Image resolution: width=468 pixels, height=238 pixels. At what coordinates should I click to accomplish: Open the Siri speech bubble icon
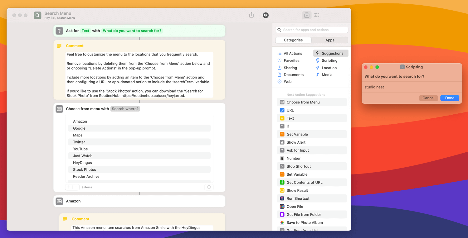(266, 15)
